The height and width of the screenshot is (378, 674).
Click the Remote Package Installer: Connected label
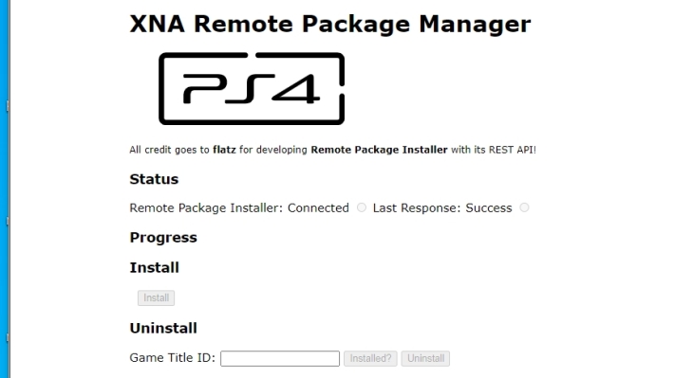coord(239,207)
